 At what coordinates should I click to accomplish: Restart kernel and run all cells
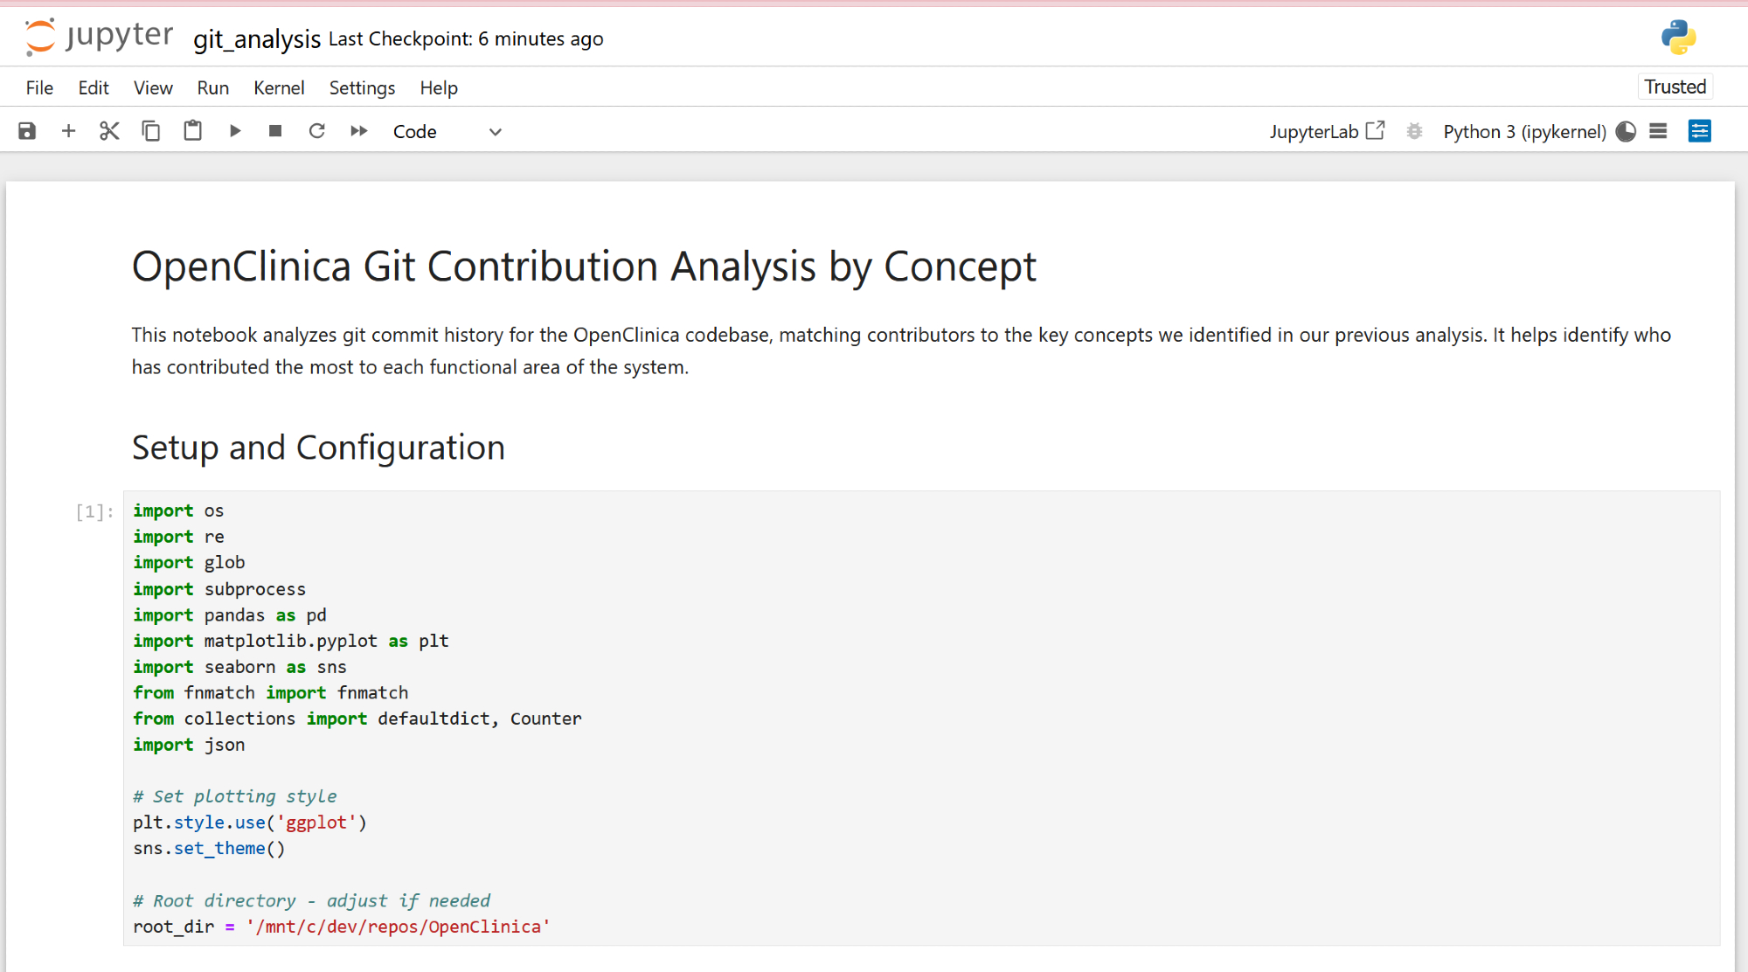pos(359,131)
